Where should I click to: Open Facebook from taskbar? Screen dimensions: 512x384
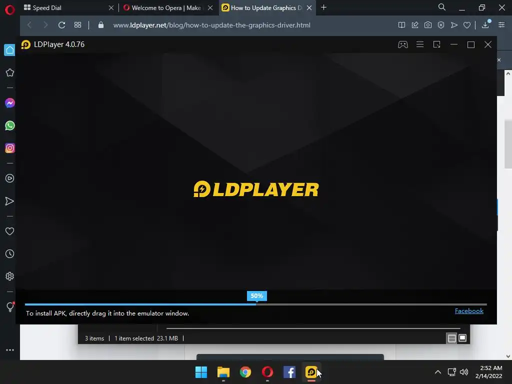(x=289, y=372)
